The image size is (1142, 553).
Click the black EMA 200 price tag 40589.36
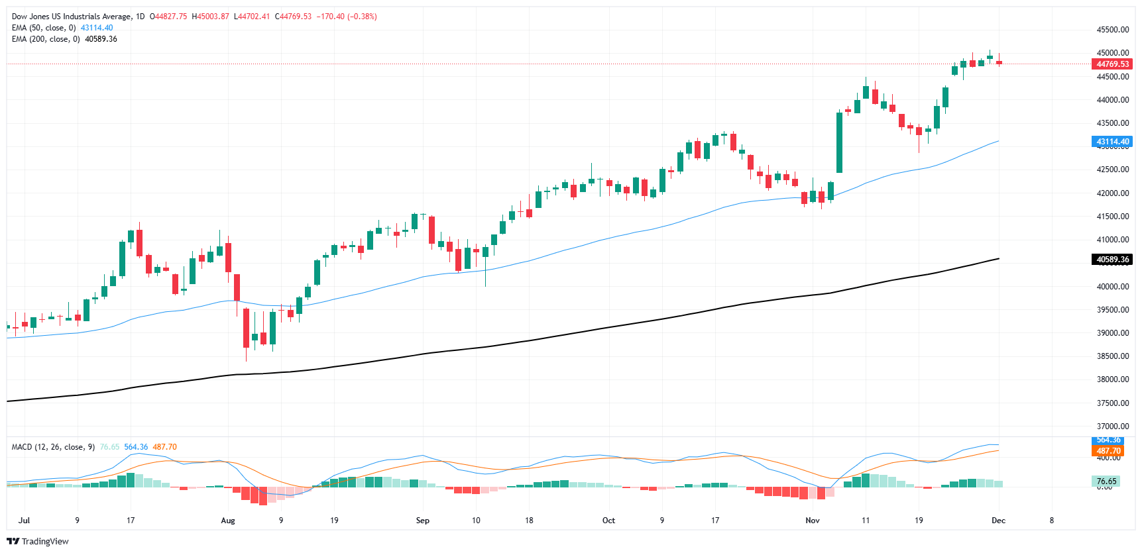click(1112, 260)
